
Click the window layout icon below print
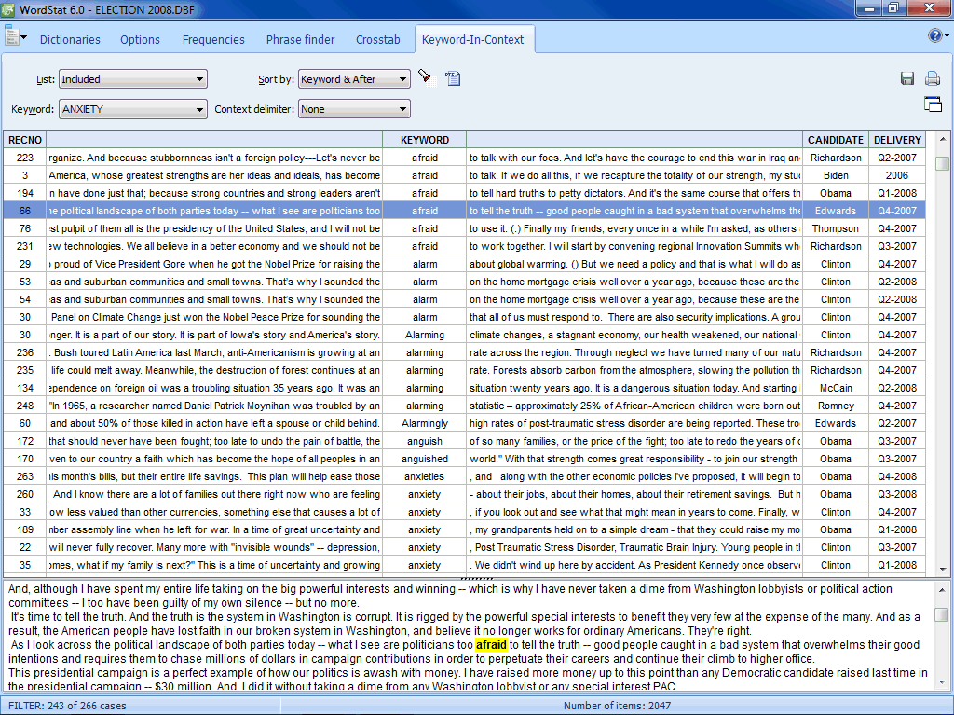(932, 103)
